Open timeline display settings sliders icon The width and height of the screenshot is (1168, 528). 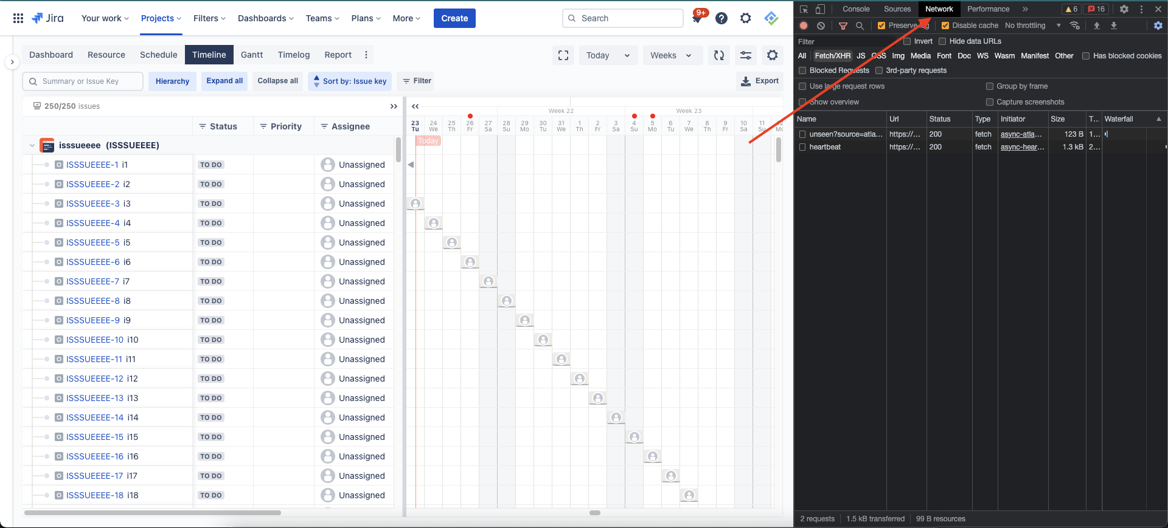point(746,55)
